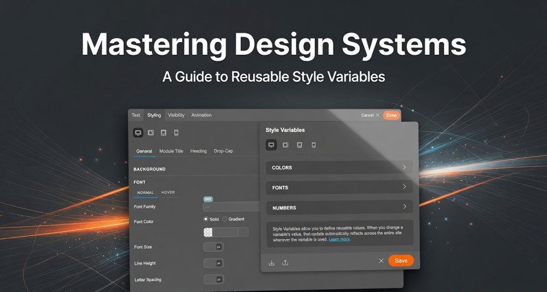This screenshot has width=547, height=292.
Task: Click the import (download) icon in Style Variables
Action: (271, 262)
